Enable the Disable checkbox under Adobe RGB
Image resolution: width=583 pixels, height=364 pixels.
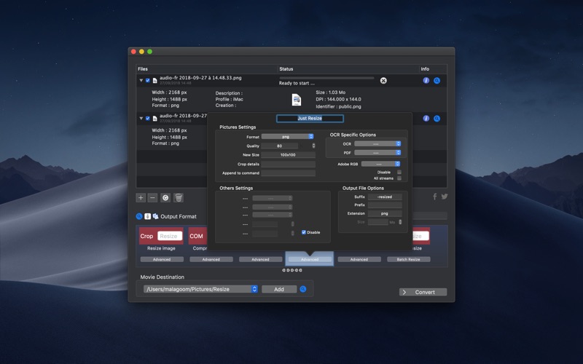pos(399,172)
